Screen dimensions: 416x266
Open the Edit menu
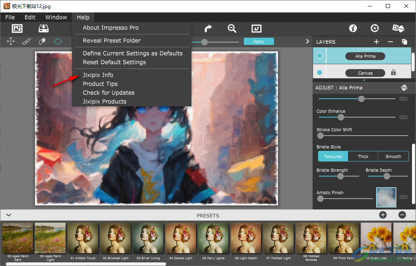point(30,17)
